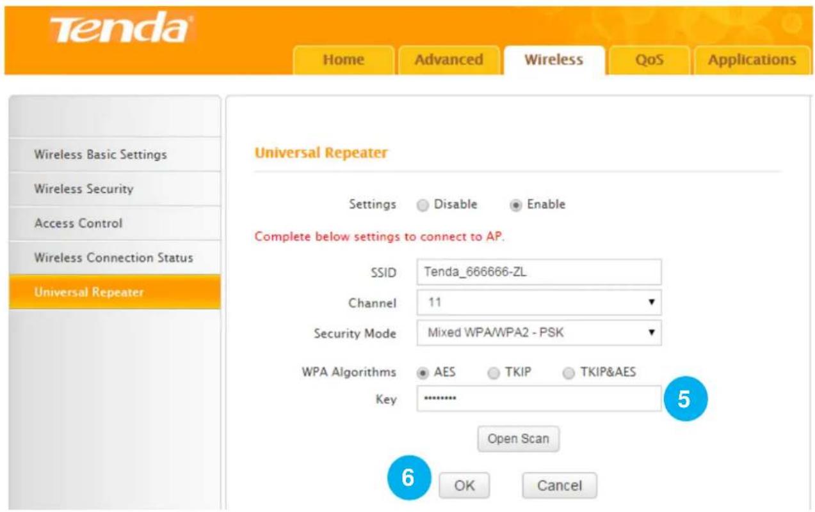Screen dimensions: 815x512
Task: Open Wireless Connection Status page
Action: pyautogui.click(x=115, y=258)
